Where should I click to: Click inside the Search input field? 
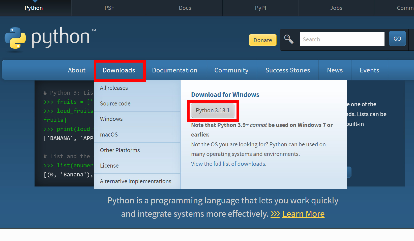coord(342,39)
